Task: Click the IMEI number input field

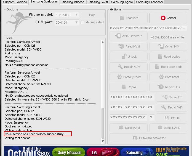Action: [128, 117]
